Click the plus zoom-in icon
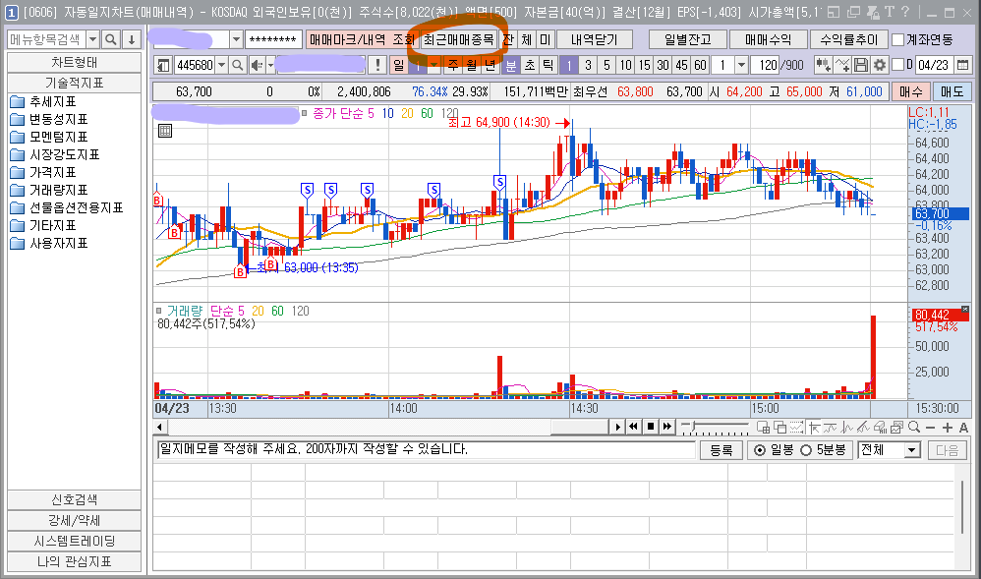981x579 pixels. [x=948, y=428]
